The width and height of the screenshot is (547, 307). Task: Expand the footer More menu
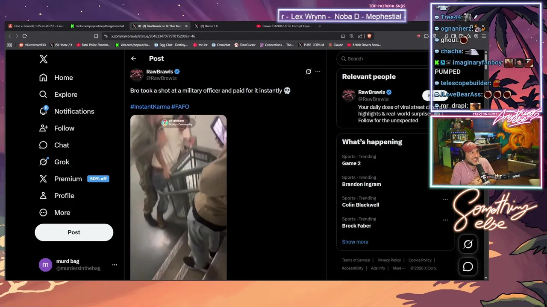(x=399, y=268)
